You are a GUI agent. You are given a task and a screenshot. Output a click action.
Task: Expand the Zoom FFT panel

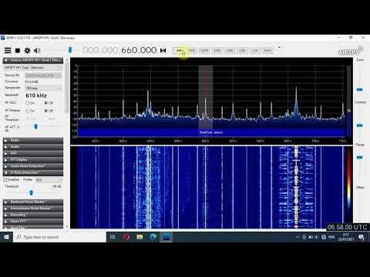point(33,222)
